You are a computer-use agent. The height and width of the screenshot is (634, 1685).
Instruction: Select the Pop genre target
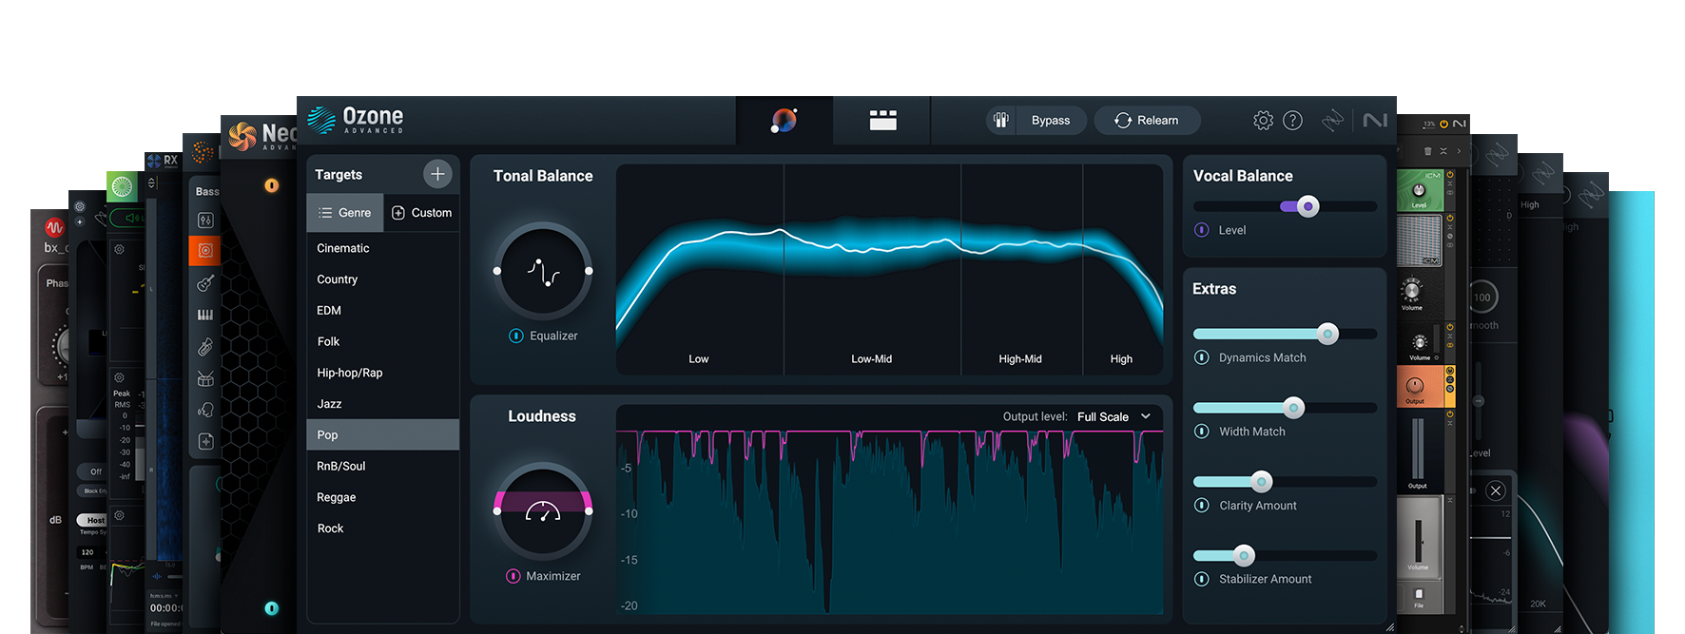(x=383, y=434)
